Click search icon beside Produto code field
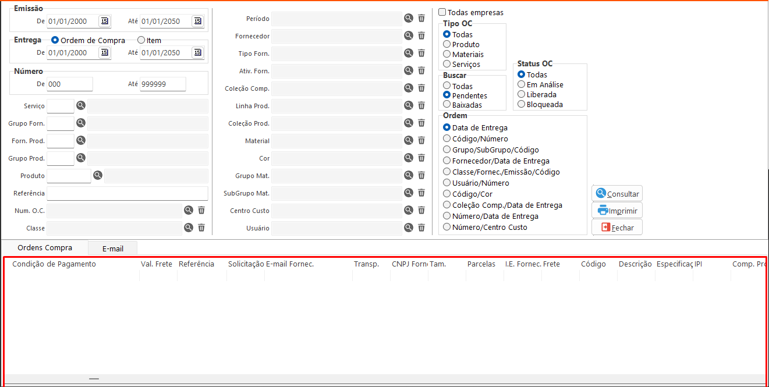Image resolution: width=769 pixels, height=387 pixels. (x=98, y=175)
